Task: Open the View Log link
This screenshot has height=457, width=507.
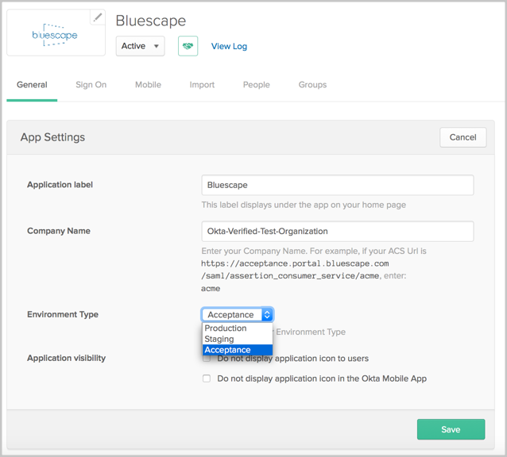Action: click(x=229, y=46)
